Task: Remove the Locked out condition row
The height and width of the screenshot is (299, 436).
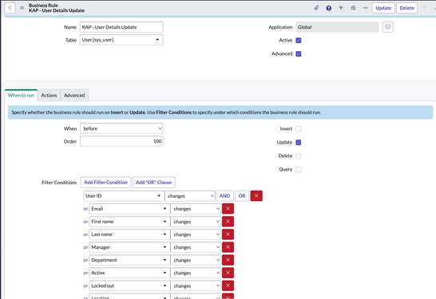Action: click(x=228, y=285)
